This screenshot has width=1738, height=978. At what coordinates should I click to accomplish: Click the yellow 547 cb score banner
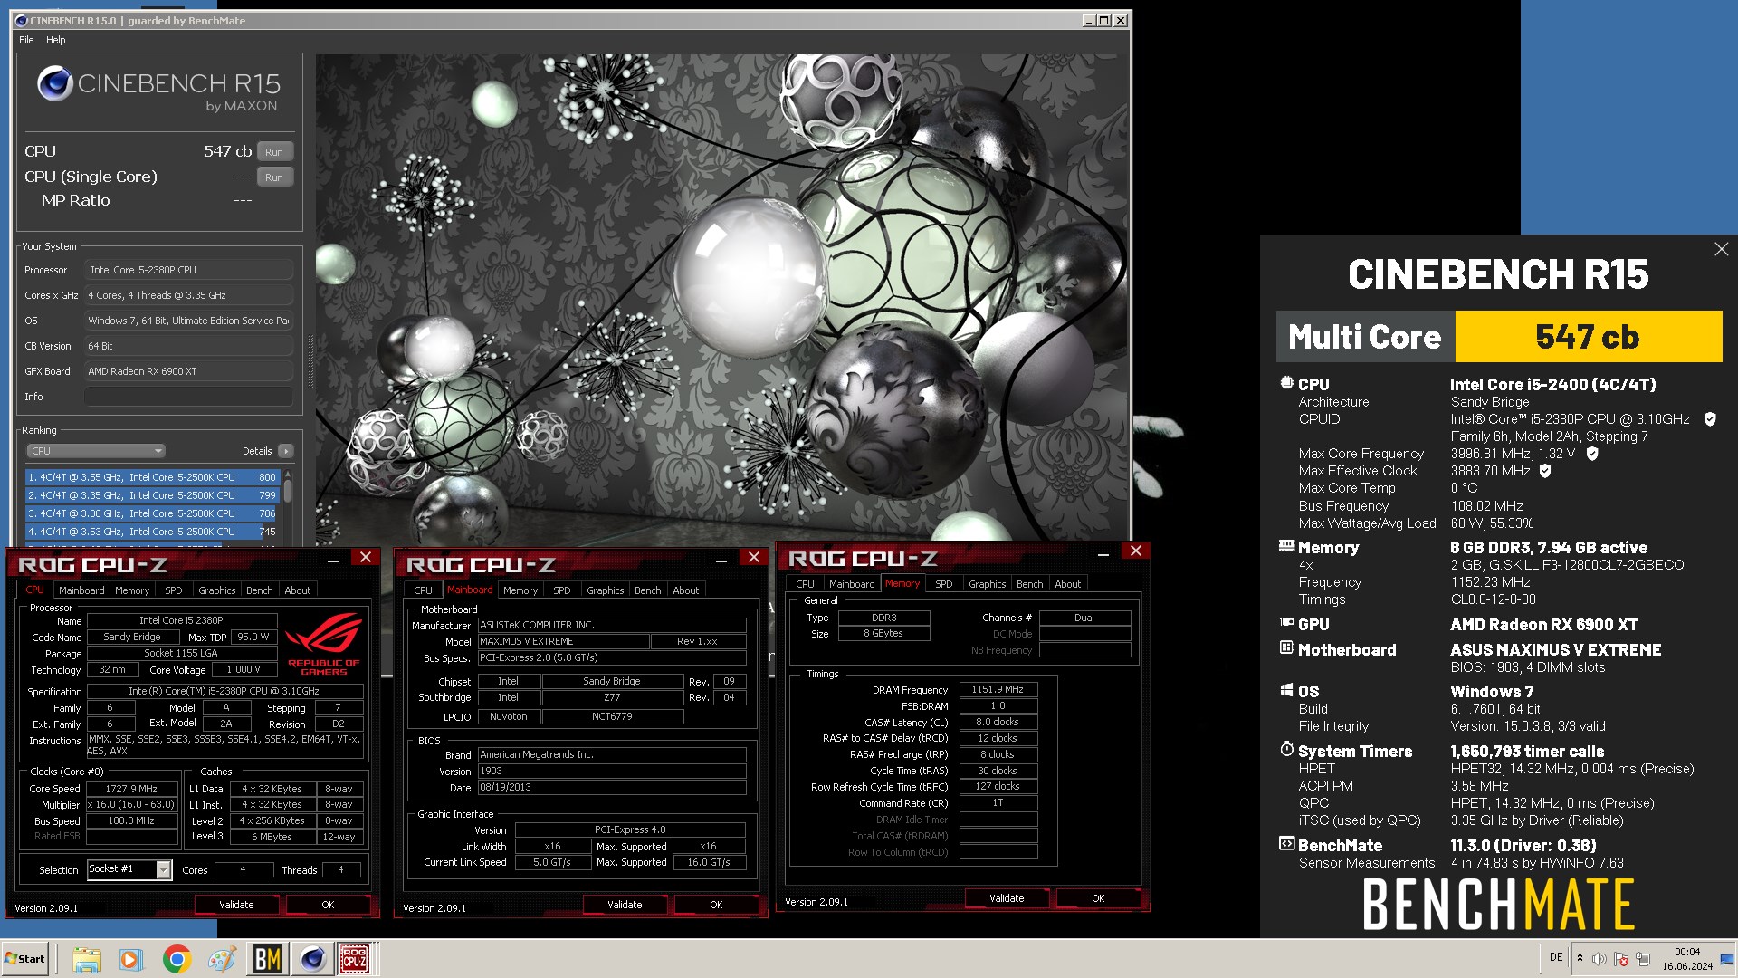[x=1588, y=337]
